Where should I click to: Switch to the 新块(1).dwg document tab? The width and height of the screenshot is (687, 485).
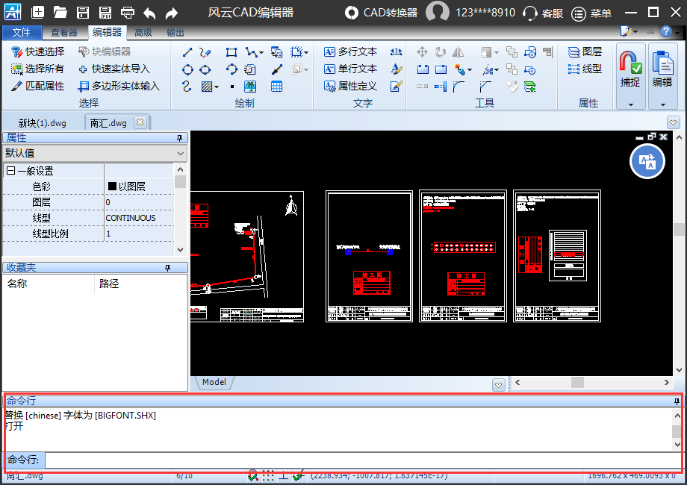[43, 123]
